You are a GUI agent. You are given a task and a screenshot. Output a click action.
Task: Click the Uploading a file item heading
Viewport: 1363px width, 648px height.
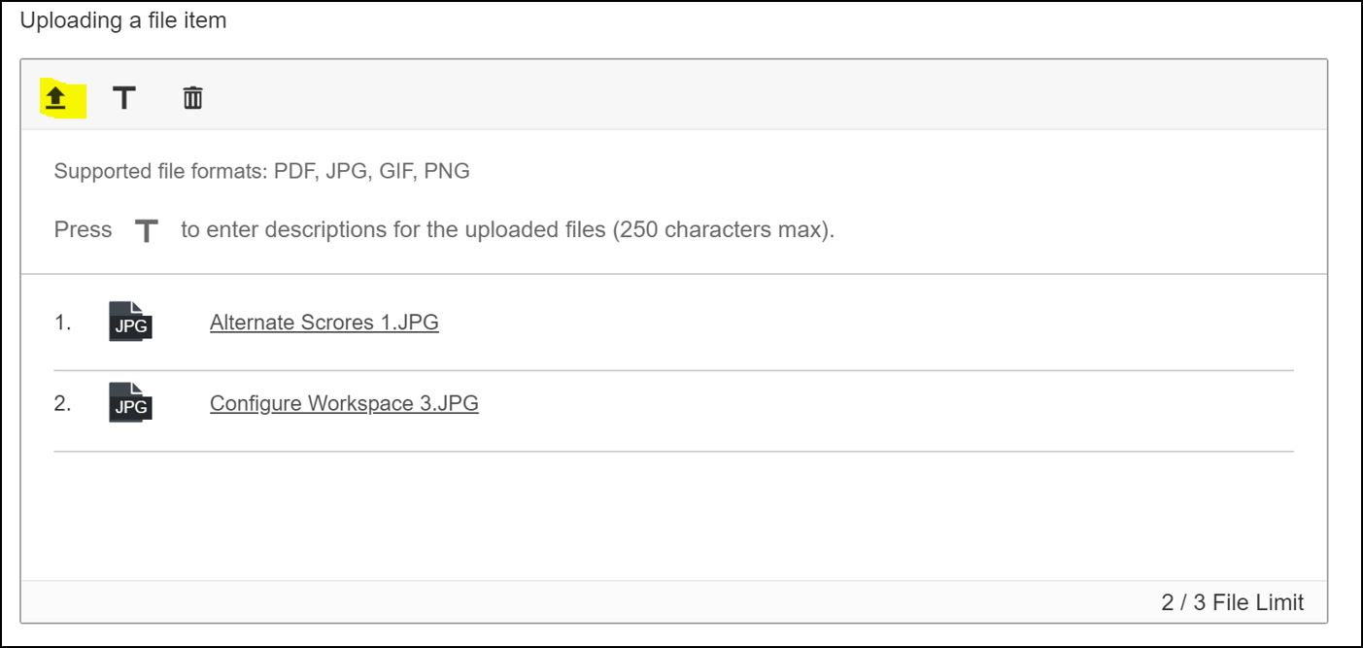(x=123, y=20)
